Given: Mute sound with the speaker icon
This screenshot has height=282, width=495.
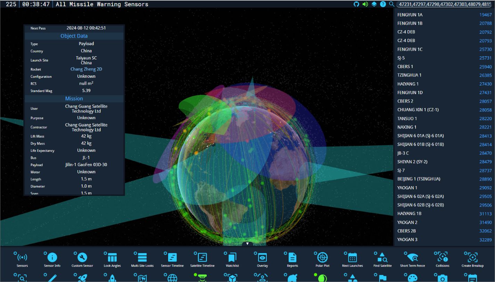Looking at the screenshot, I should click(x=365, y=4).
